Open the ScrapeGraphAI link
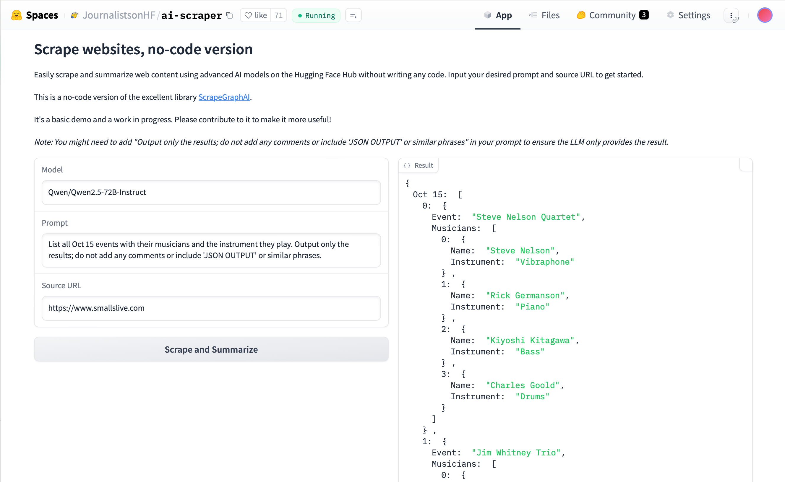Image resolution: width=785 pixels, height=482 pixels. coord(224,97)
